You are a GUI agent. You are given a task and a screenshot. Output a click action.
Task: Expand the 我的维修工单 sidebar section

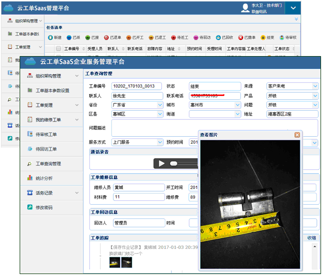[49, 120]
